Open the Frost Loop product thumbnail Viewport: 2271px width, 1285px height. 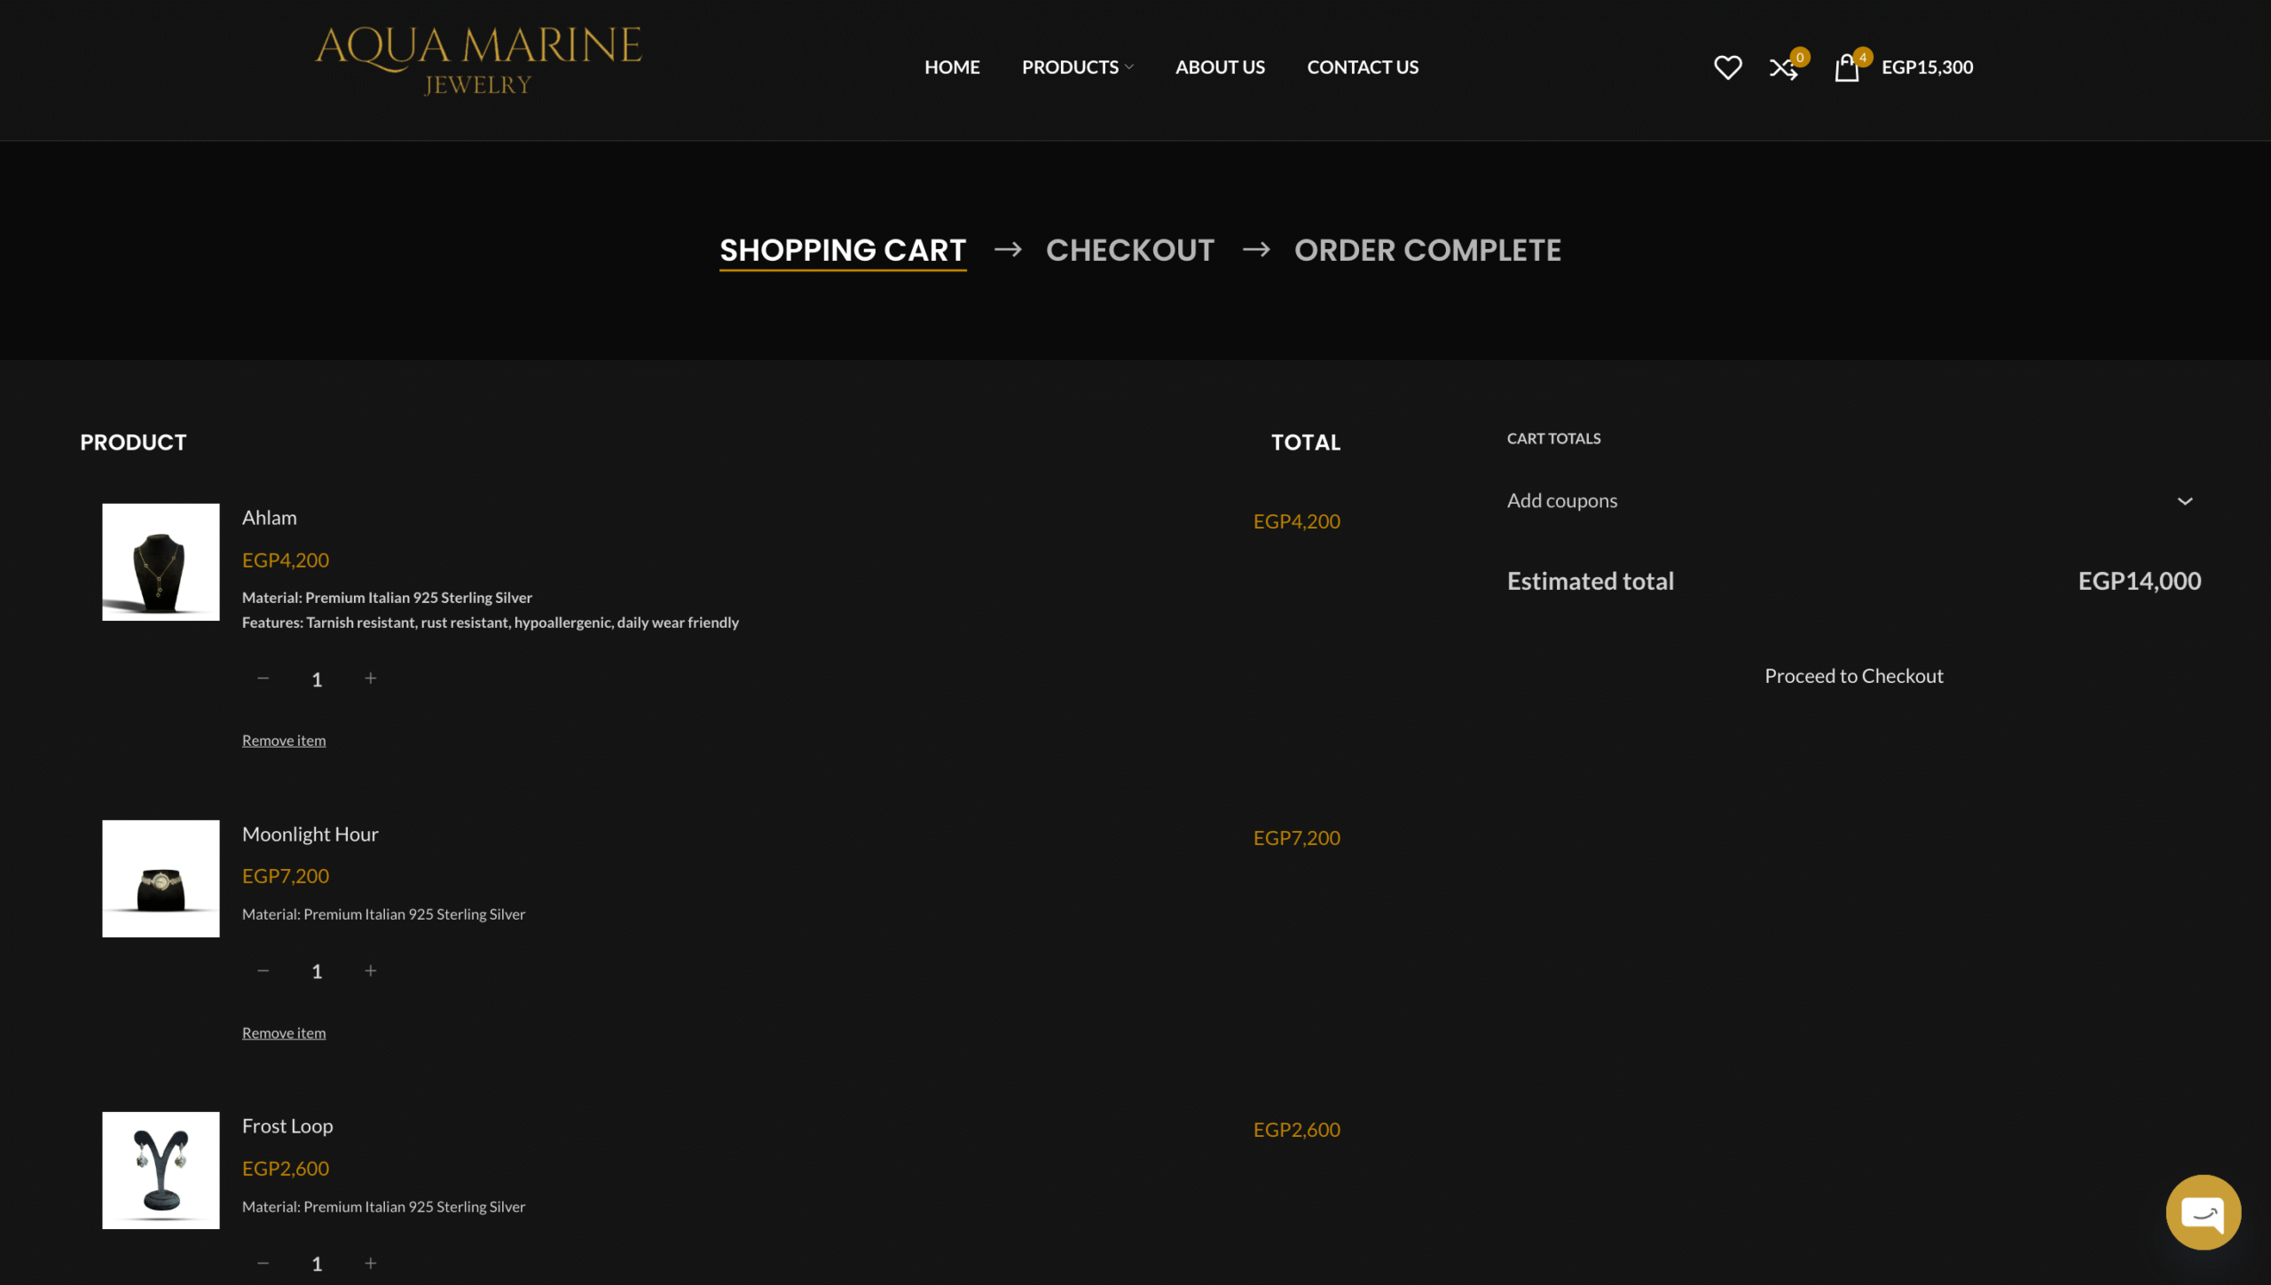pos(161,1170)
